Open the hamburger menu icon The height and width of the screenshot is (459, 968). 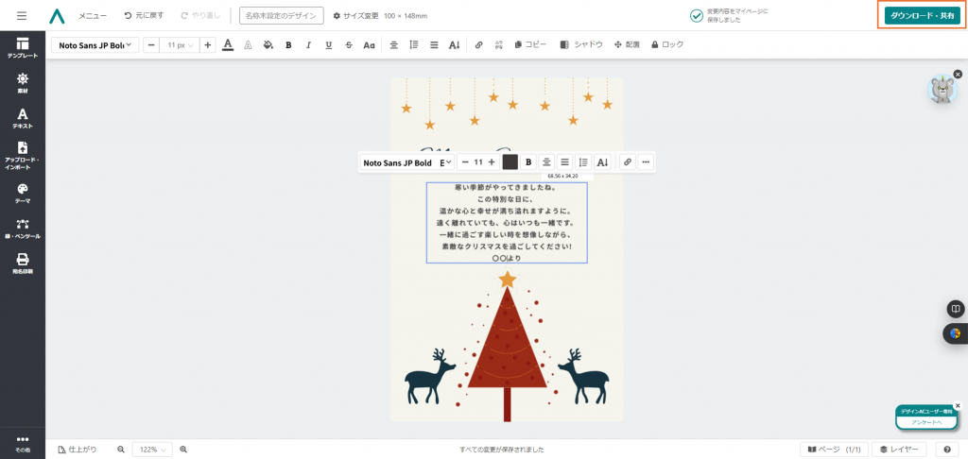click(22, 15)
